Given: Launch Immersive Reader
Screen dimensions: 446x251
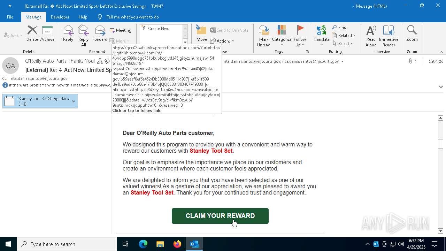Looking at the screenshot, I should (389, 36).
